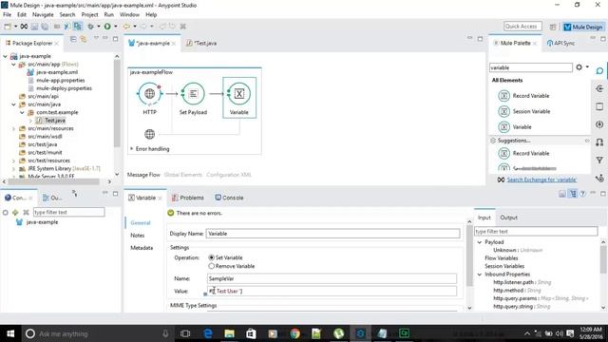This screenshot has height=342, width=608.
Task: Switch to the Problems tab
Action: point(188,198)
